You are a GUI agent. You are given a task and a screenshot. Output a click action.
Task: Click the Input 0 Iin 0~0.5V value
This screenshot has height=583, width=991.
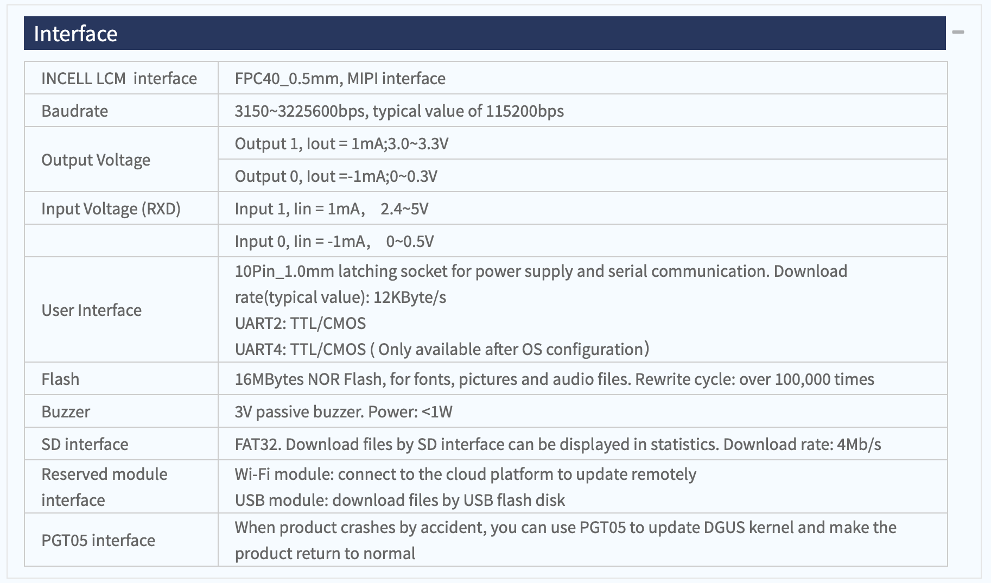click(334, 241)
